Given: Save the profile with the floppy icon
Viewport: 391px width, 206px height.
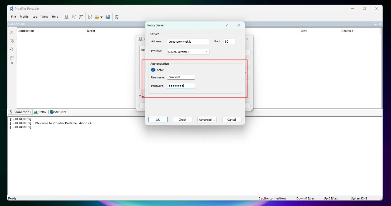Looking at the screenshot, I should pos(108,17).
